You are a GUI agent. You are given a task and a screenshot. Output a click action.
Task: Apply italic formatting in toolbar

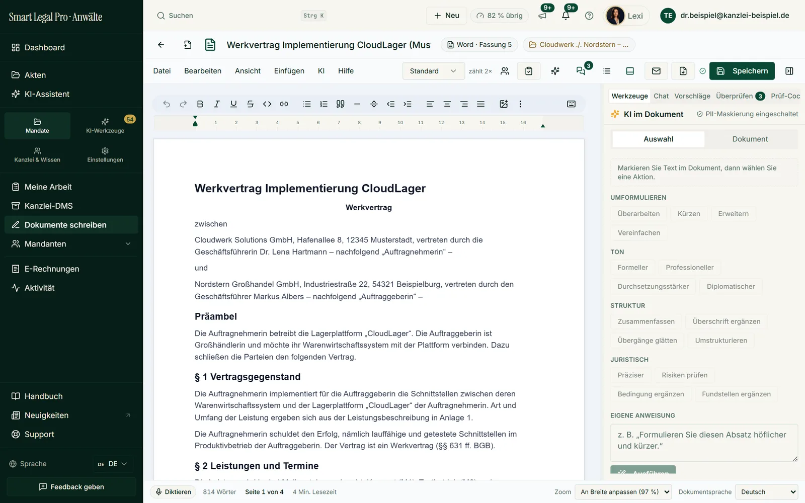[217, 104]
